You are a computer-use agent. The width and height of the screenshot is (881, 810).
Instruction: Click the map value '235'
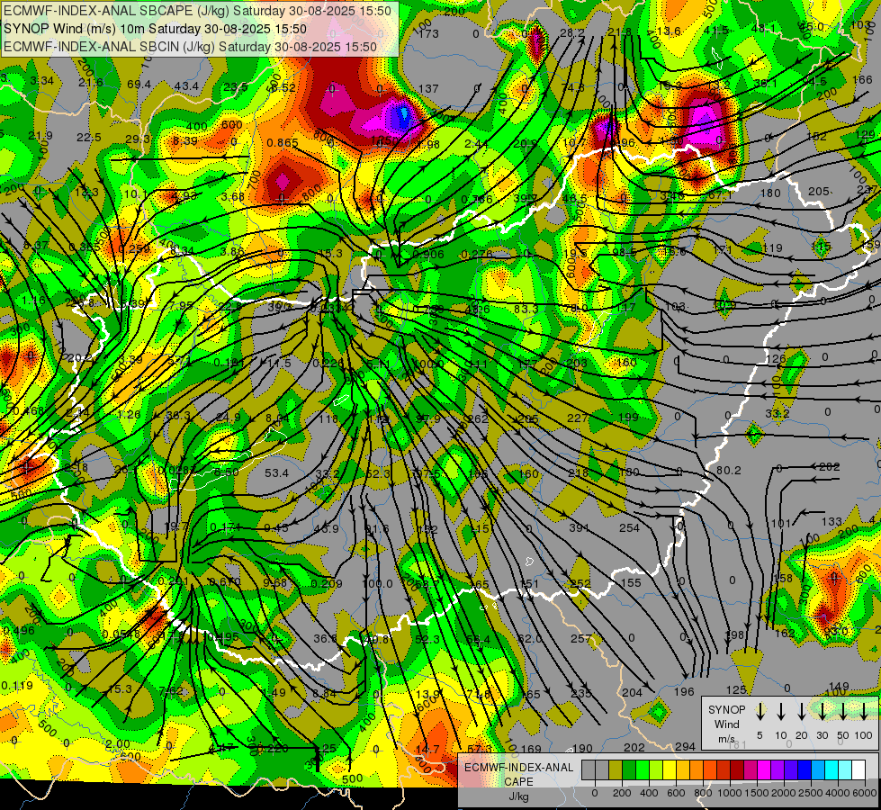[x=581, y=693]
